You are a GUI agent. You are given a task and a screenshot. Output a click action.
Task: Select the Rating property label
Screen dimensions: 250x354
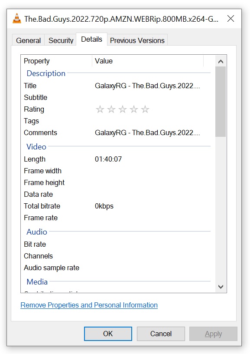[x=34, y=109]
